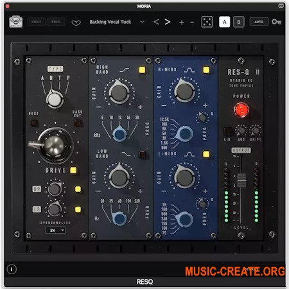Open licensing with the key icon
The width and height of the screenshot is (289, 289).
click(276, 22)
